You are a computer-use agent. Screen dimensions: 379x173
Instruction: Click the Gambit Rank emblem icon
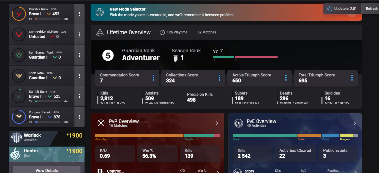(19, 96)
